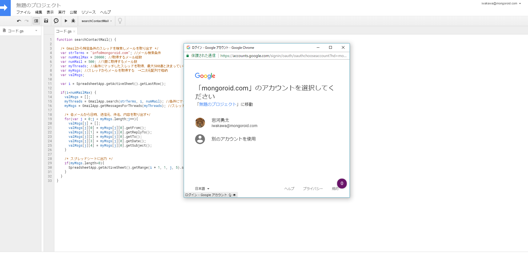Click the secure lock icon in address bar
The width and height of the screenshot is (528, 253).
pyautogui.click(x=188, y=56)
